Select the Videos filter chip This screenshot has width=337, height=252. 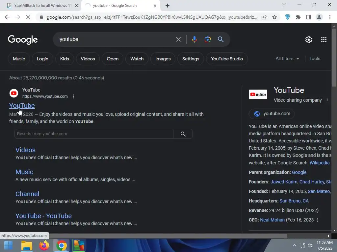tap(88, 59)
